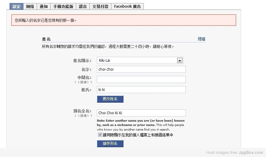This screenshot has height=157, width=266.
Task: Switch to the Facebook 廣告 tab
Action: point(127,6)
